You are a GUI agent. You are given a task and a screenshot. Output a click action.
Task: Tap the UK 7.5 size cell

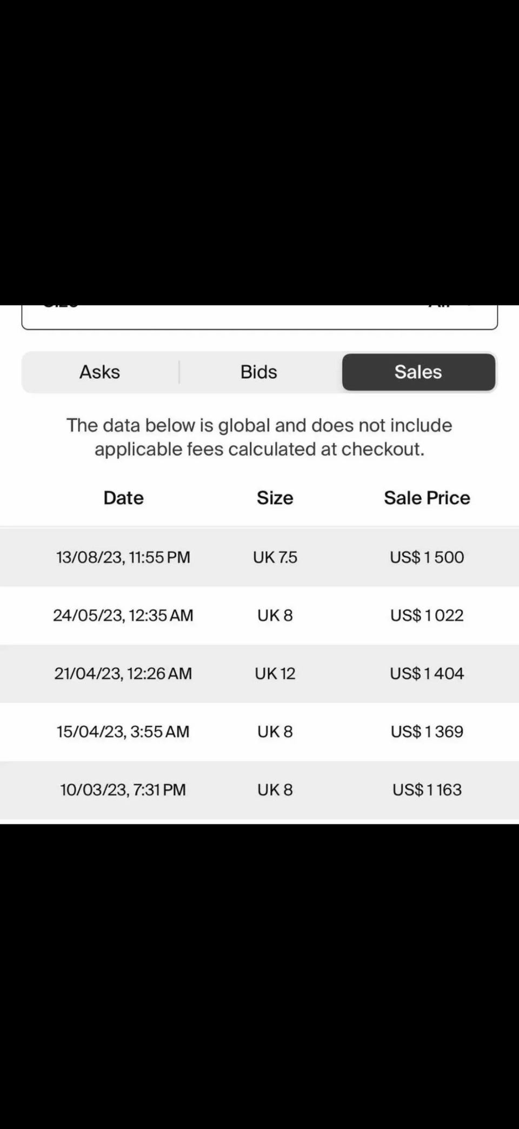[x=275, y=557]
